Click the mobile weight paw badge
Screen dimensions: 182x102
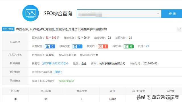click(77, 46)
